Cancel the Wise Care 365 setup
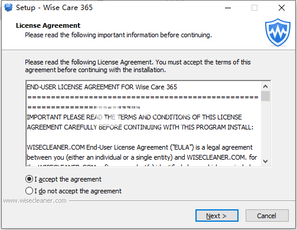The image size is (297, 230). [x=267, y=216]
